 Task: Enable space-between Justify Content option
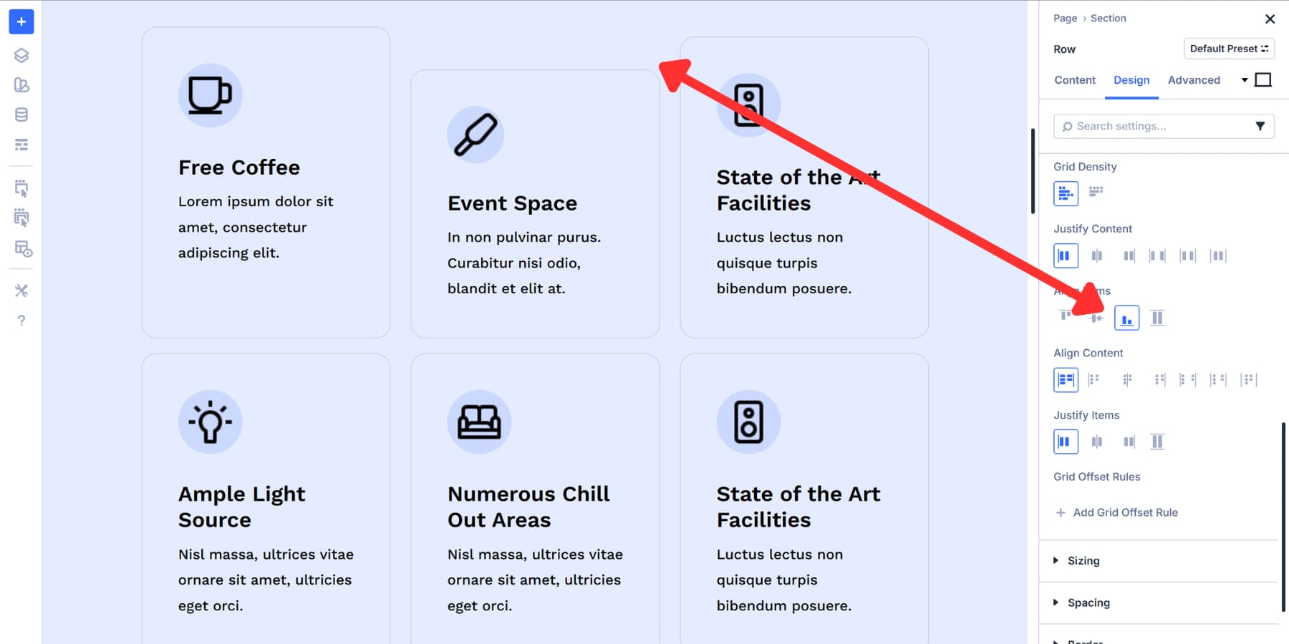coord(1158,255)
